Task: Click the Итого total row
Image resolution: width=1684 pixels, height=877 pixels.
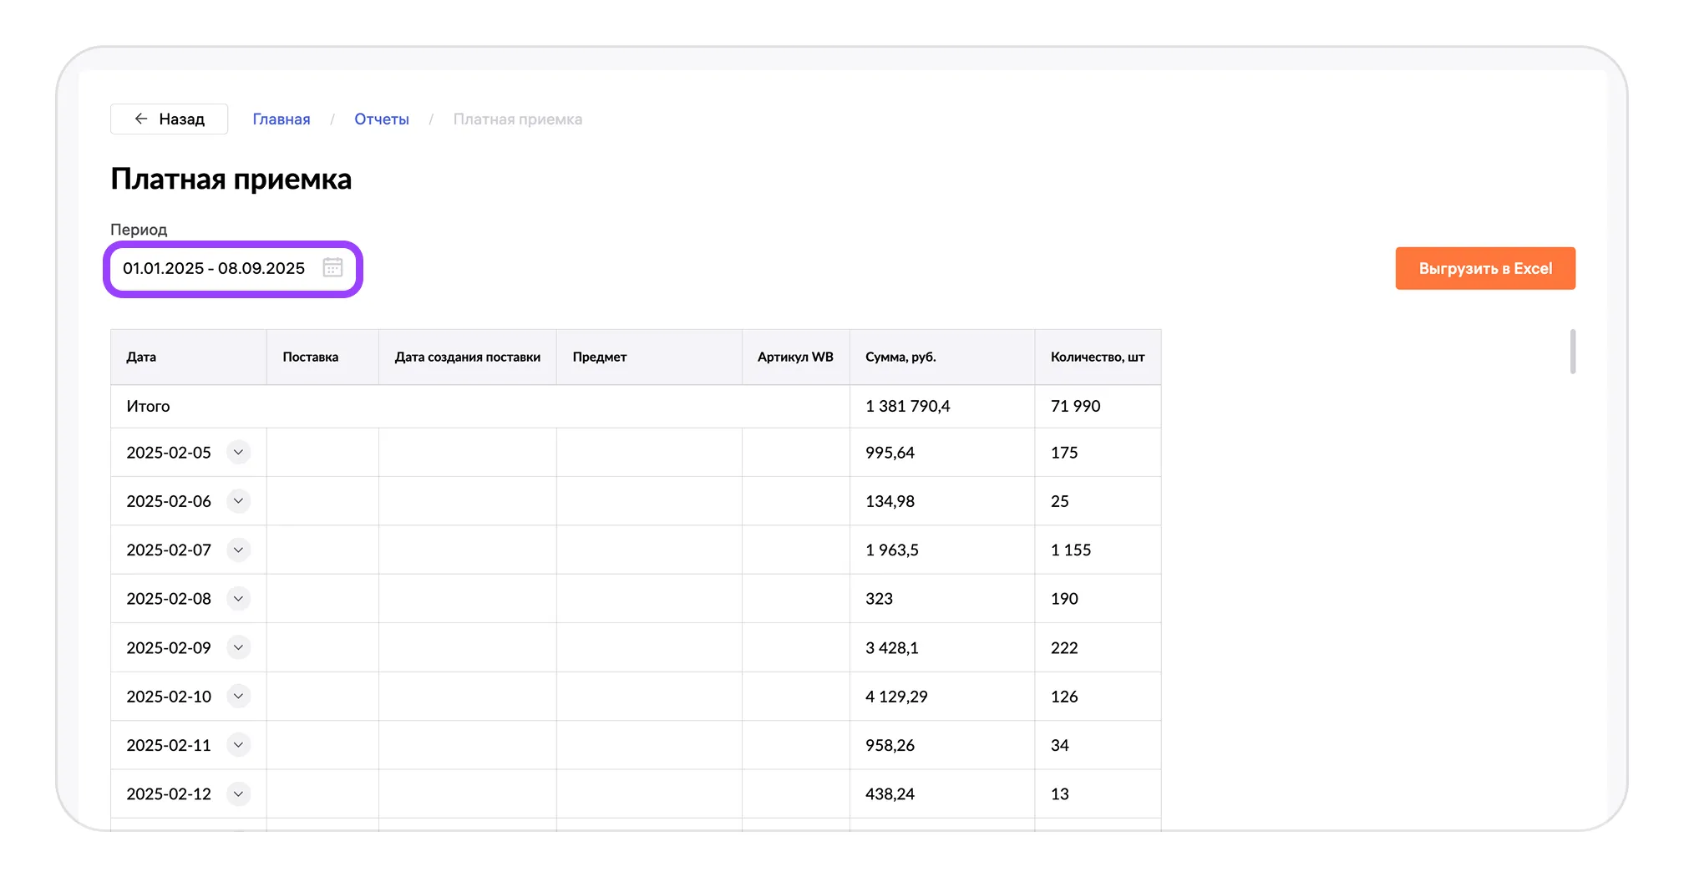Action: tap(148, 407)
